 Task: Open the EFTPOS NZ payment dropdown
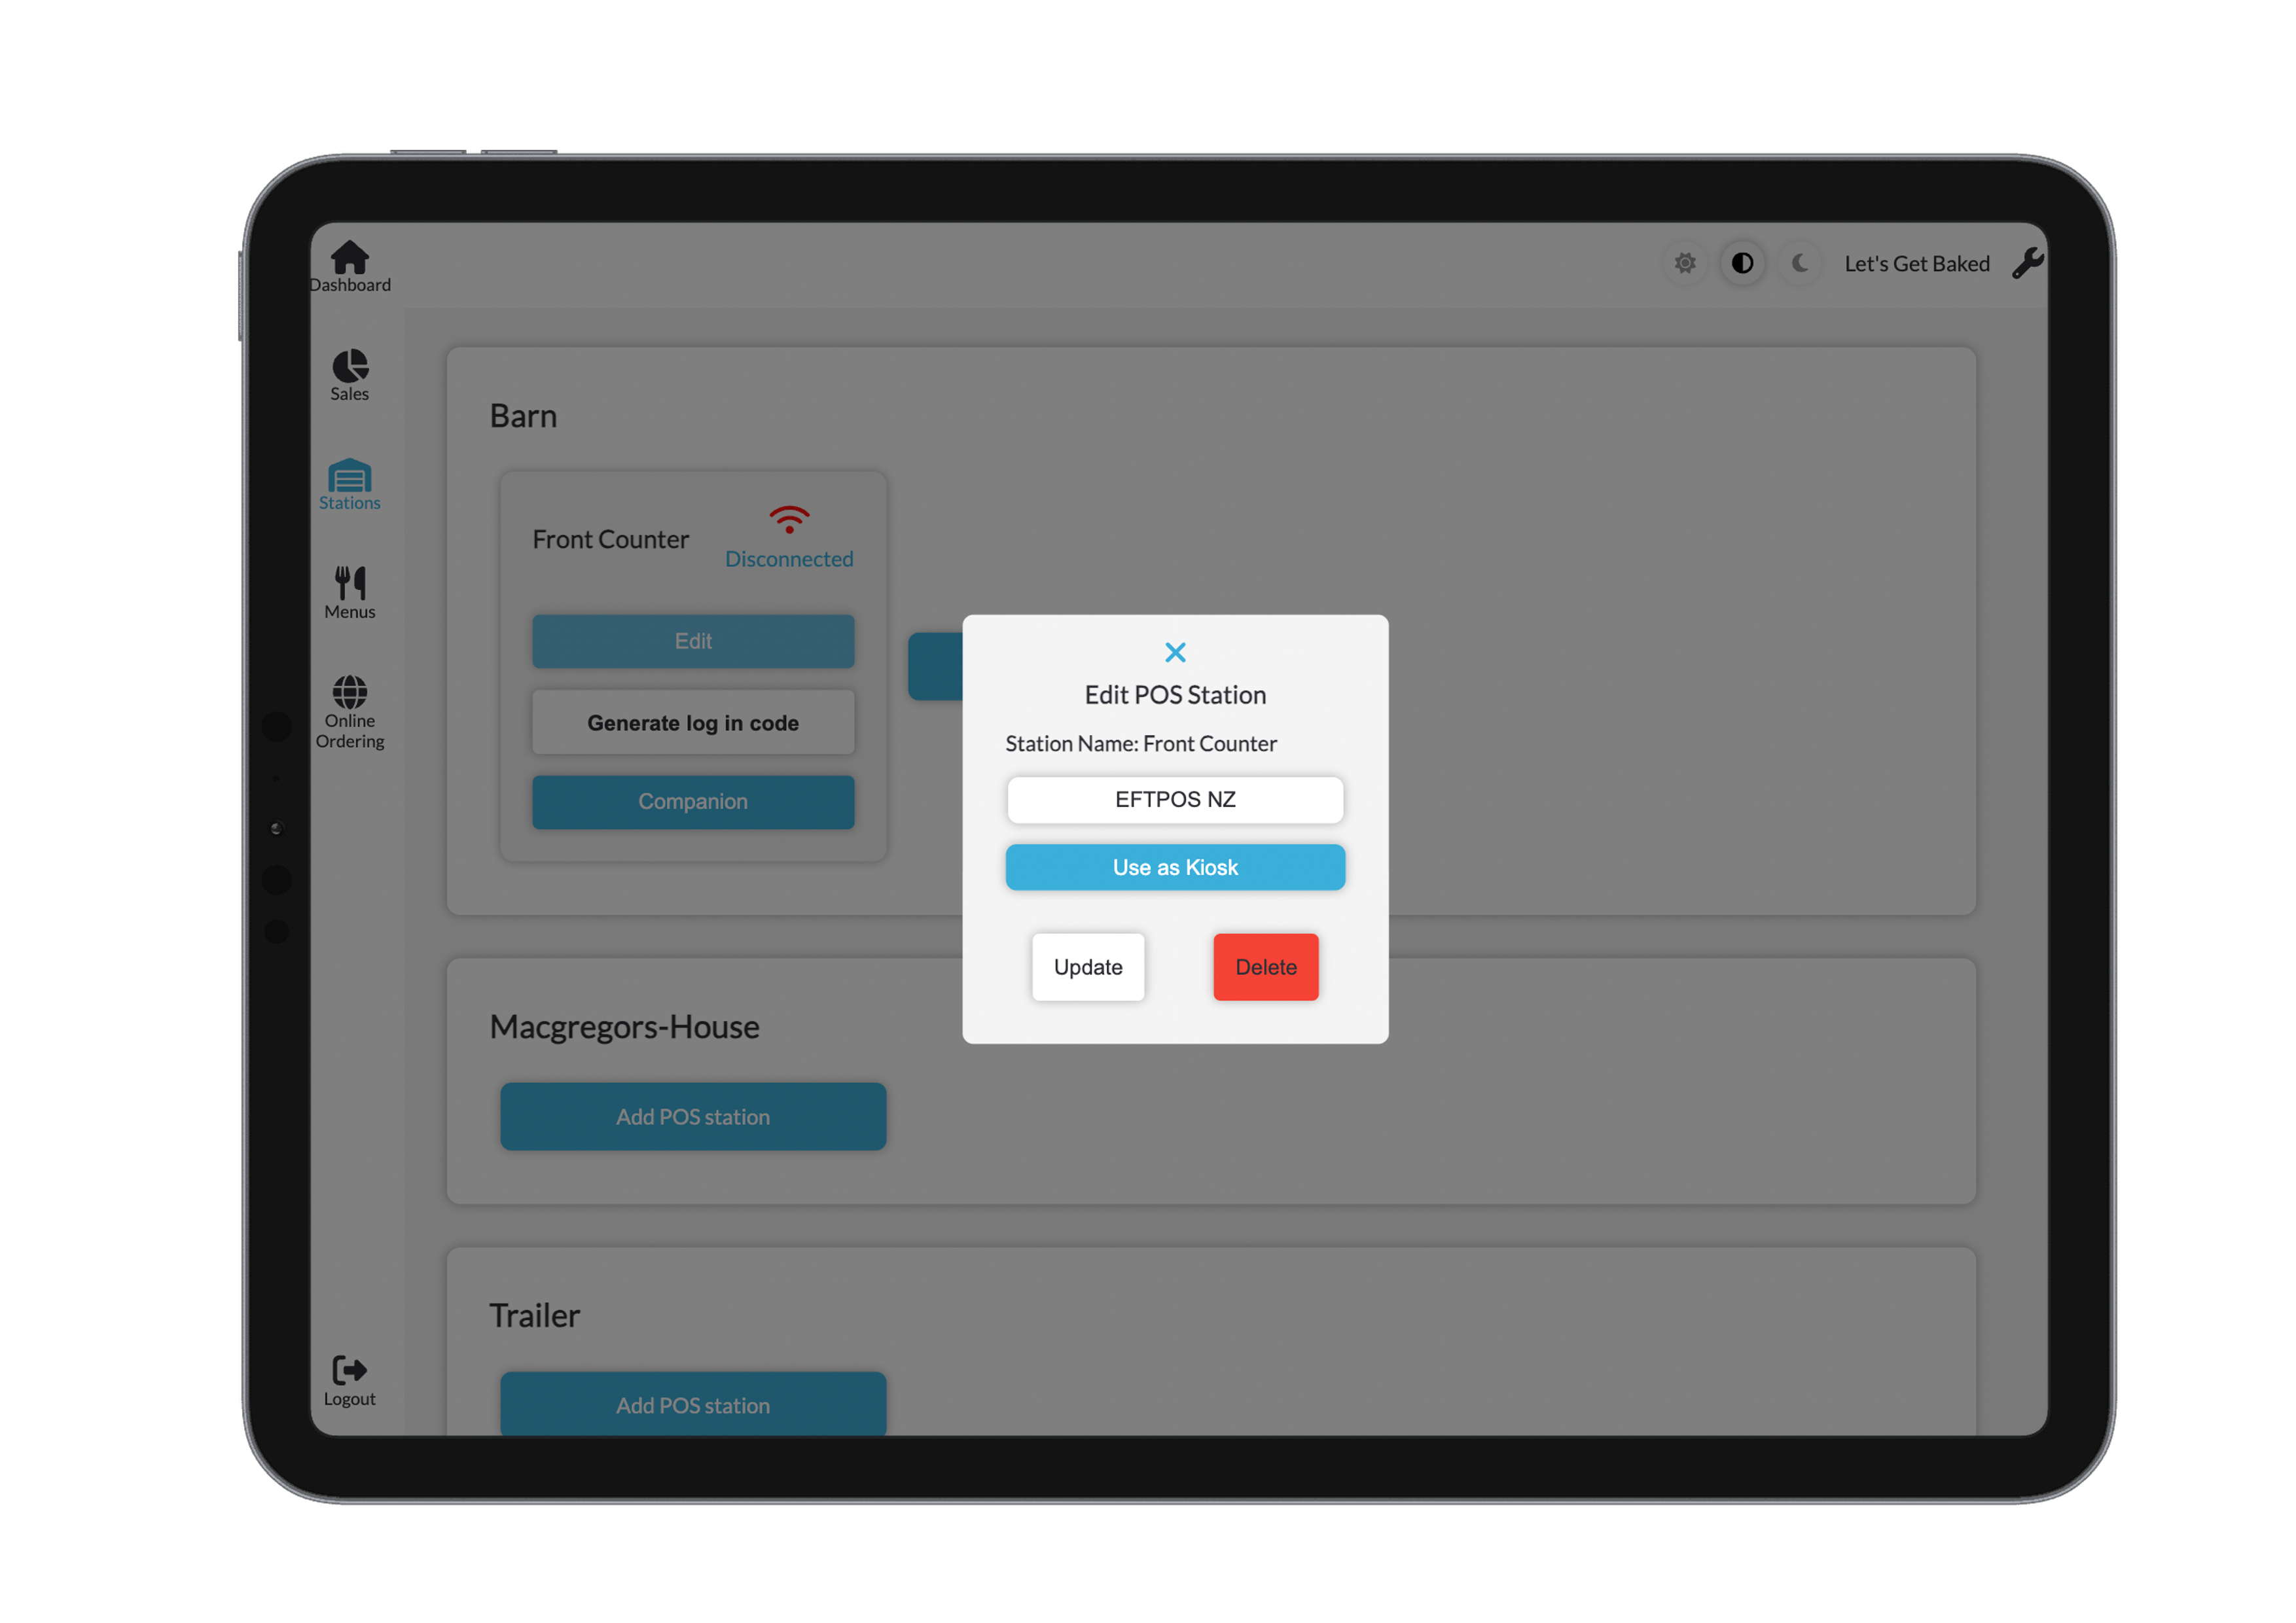pyautogui.click(x=1175, y=800)
